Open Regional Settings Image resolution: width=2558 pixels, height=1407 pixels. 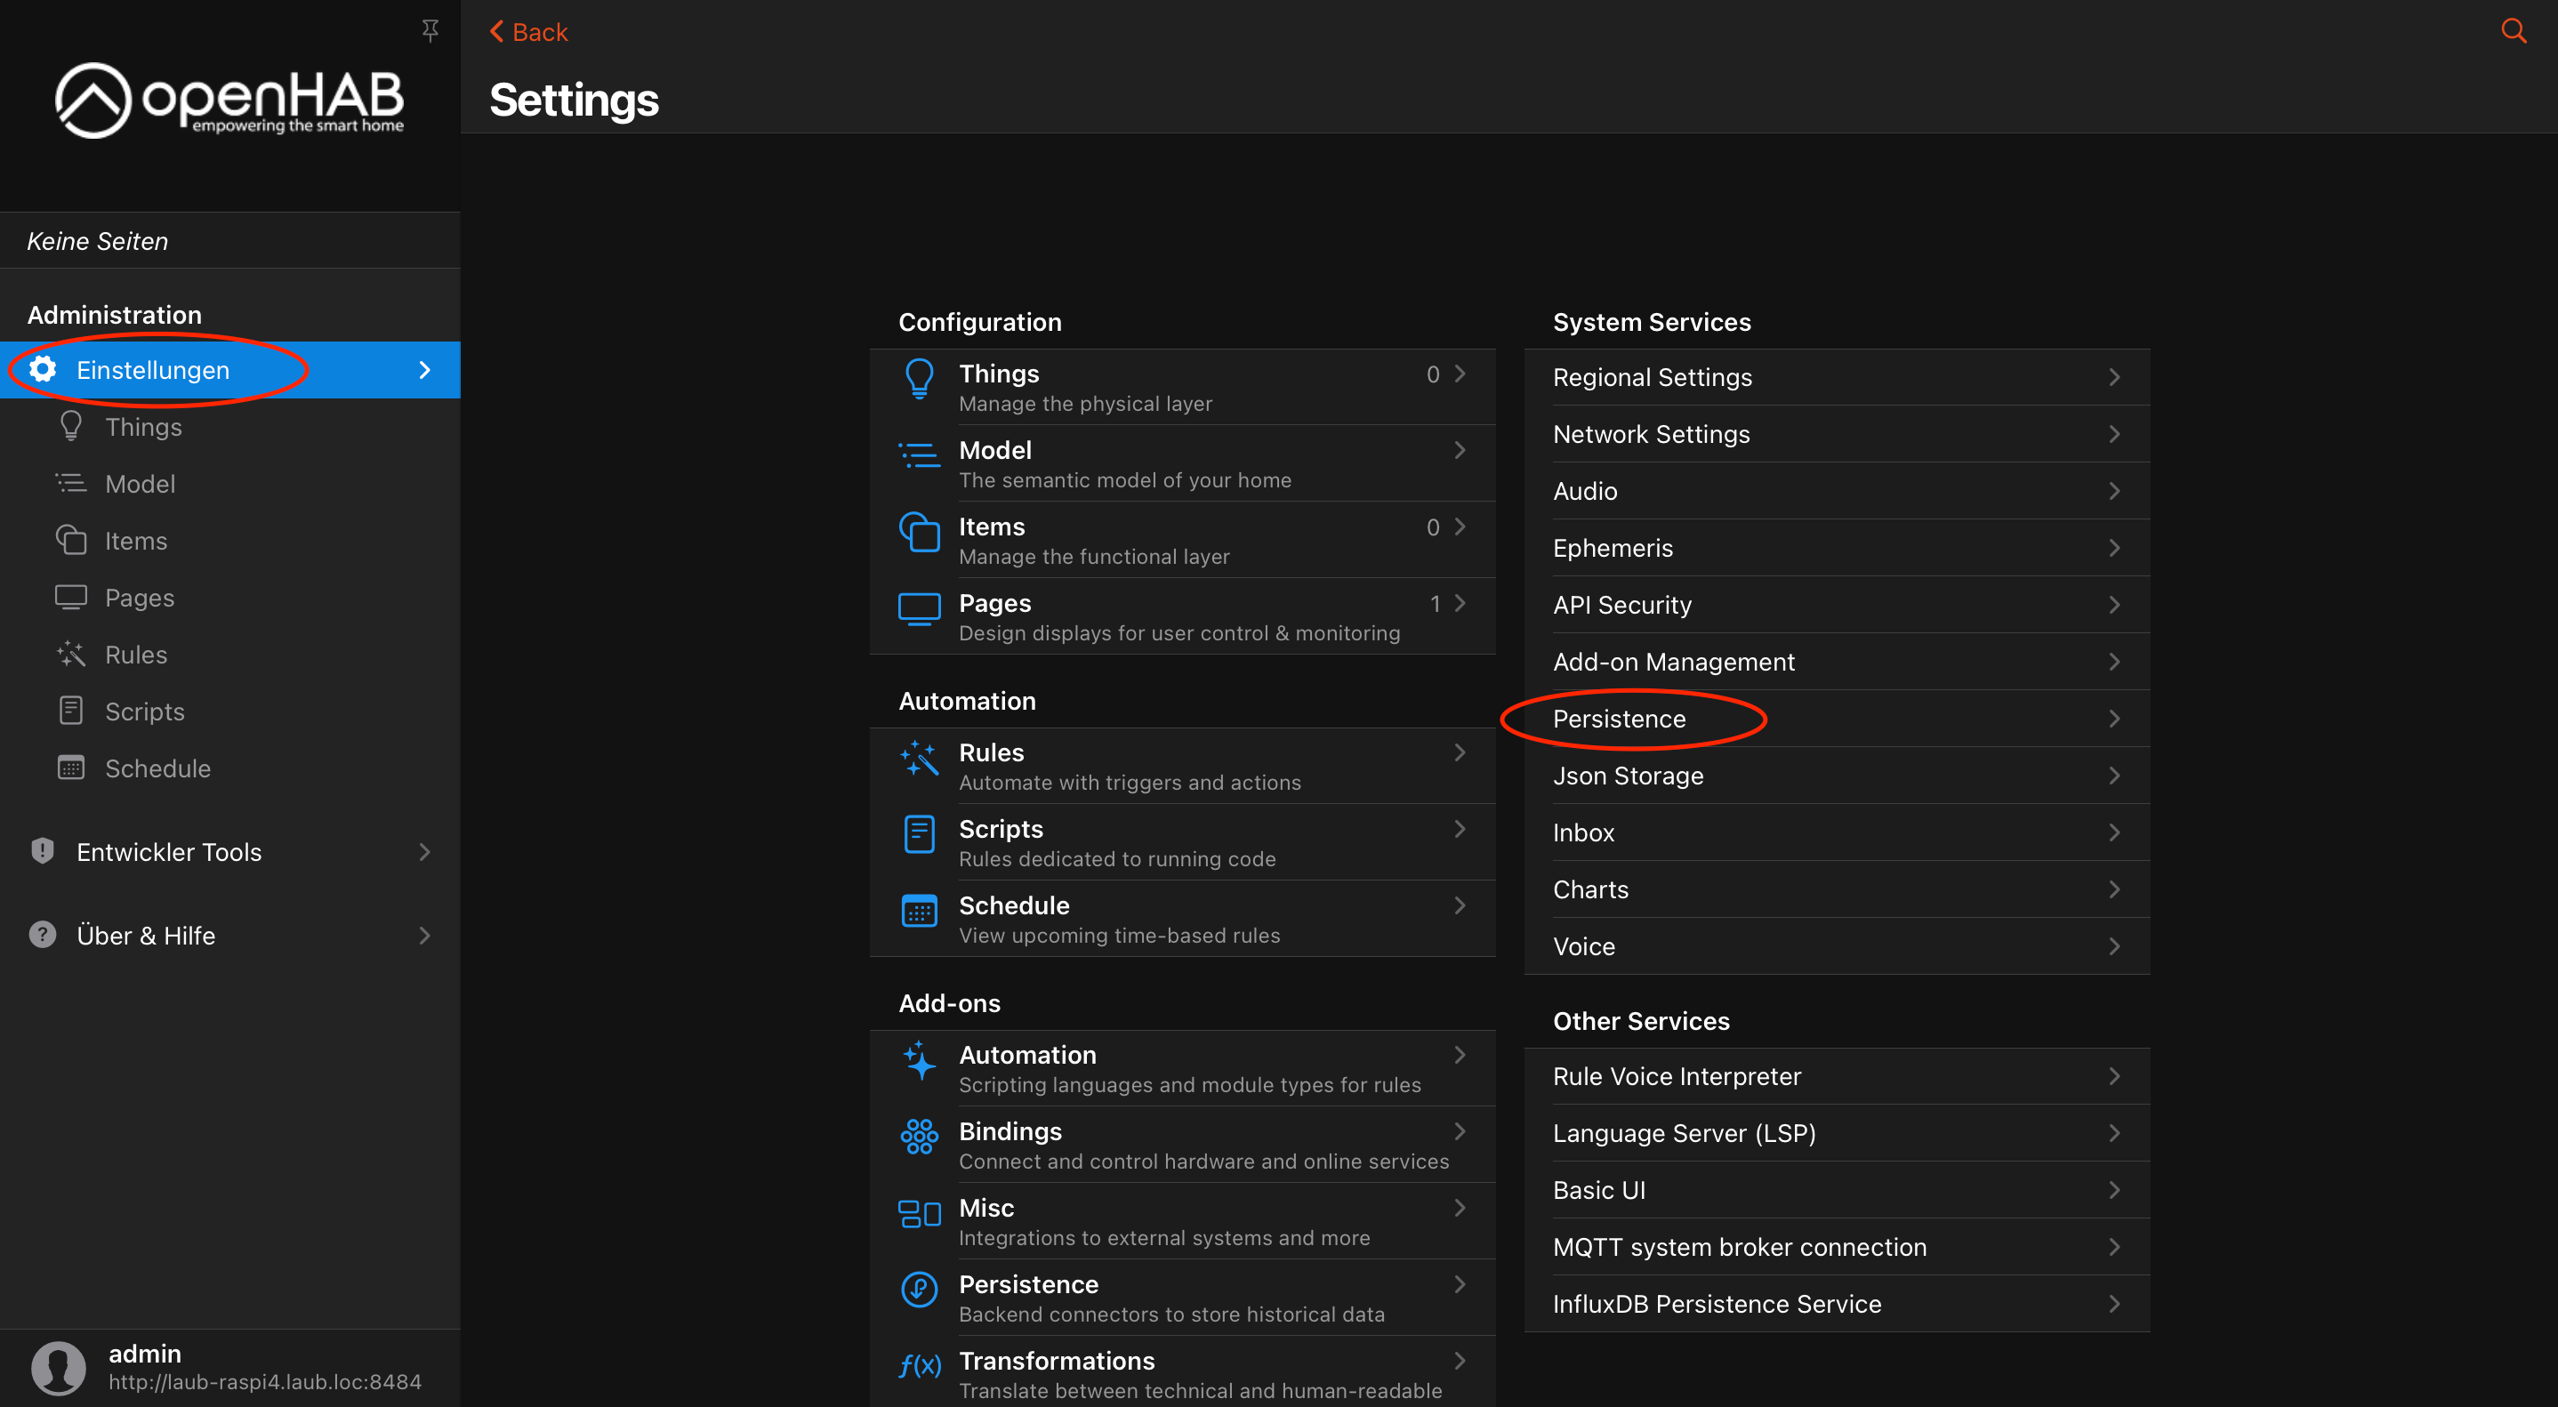tap(1653, 377)
